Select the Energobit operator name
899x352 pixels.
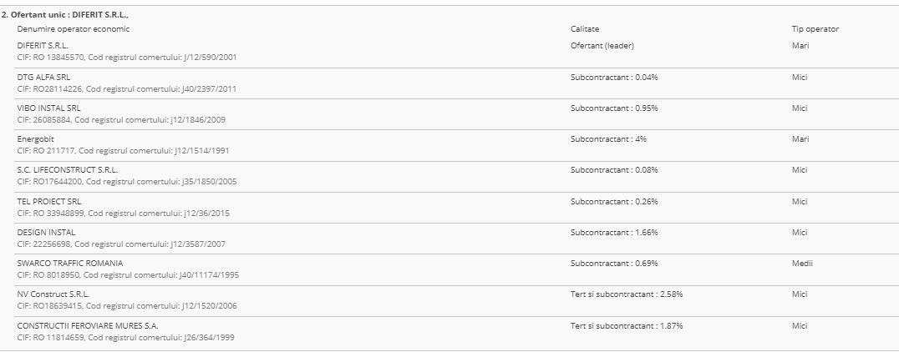[35, 138]
